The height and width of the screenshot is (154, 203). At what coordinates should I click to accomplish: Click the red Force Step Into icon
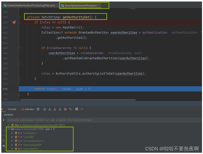click(x=55, y=109)
